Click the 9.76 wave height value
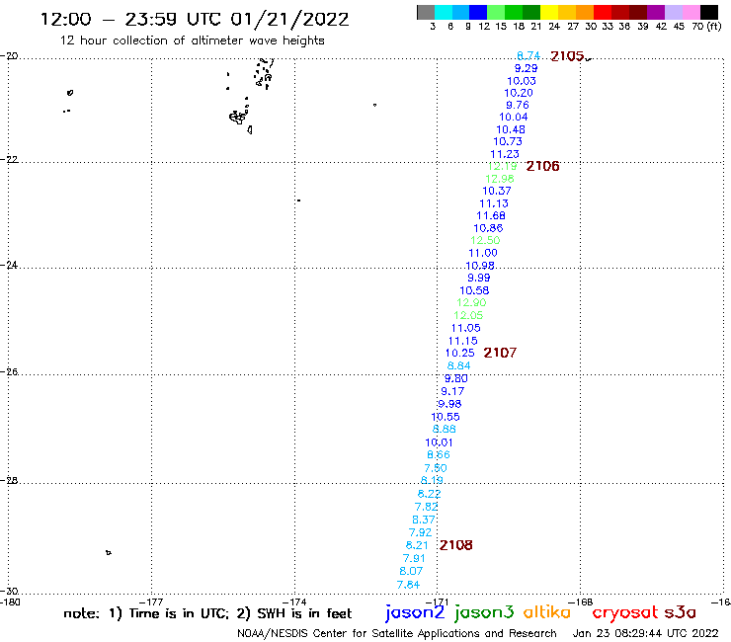This screenshot has width=731, height=642. click(x=518, y=105)
